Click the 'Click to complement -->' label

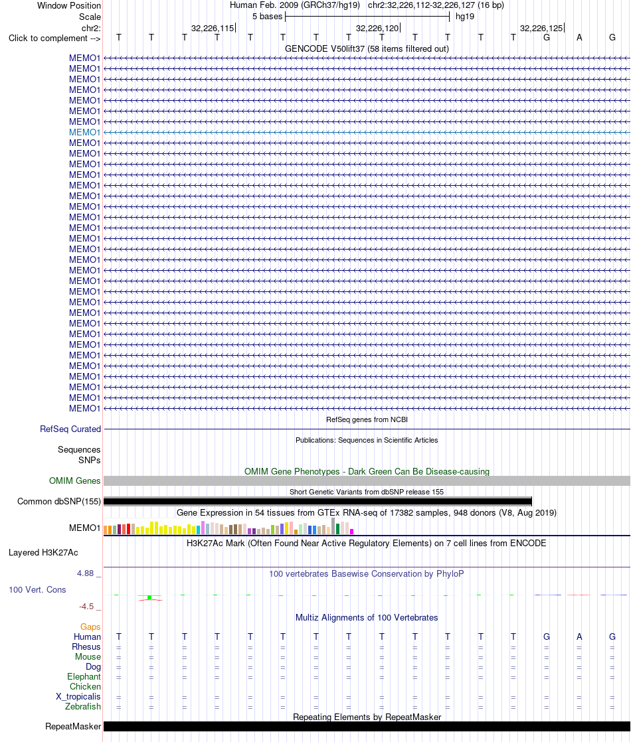54,38
